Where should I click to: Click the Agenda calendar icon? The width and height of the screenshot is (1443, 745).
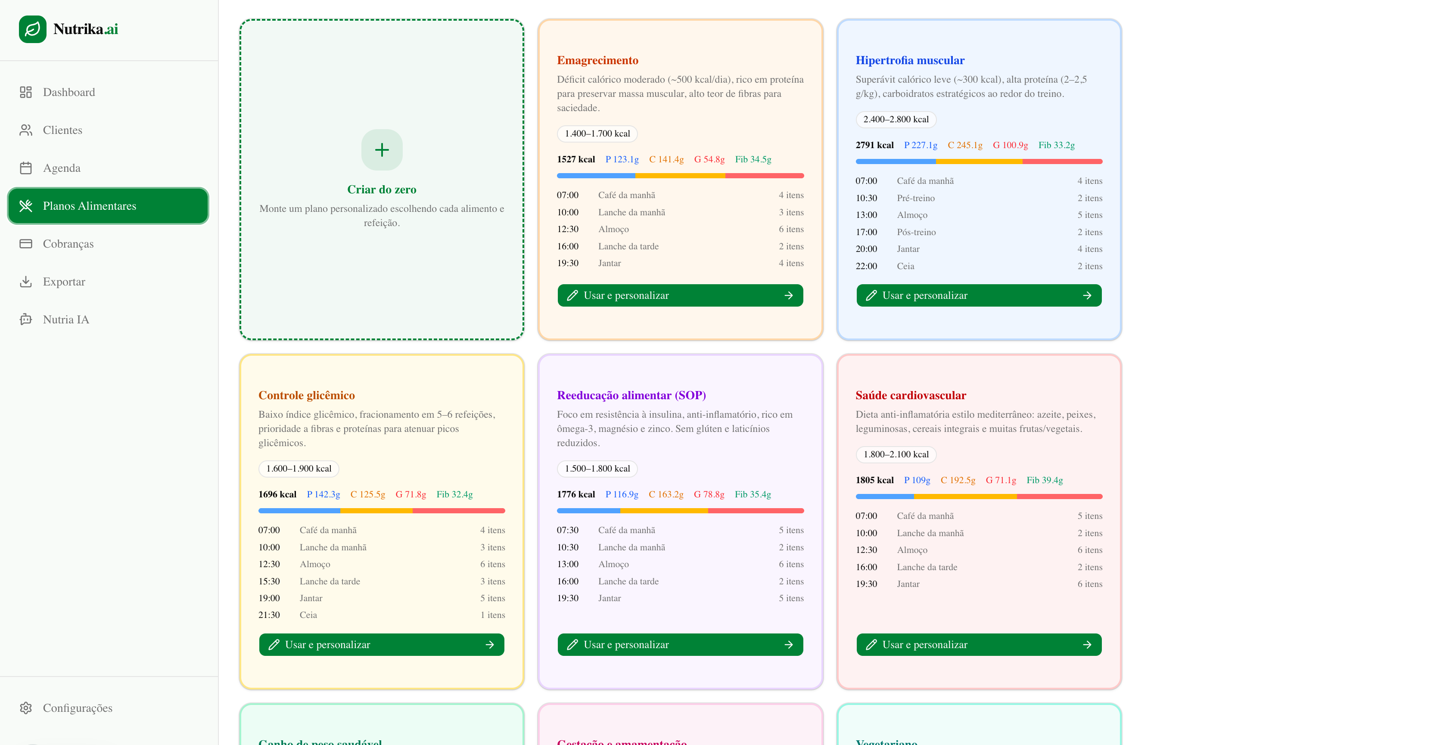tap(26, 168)
